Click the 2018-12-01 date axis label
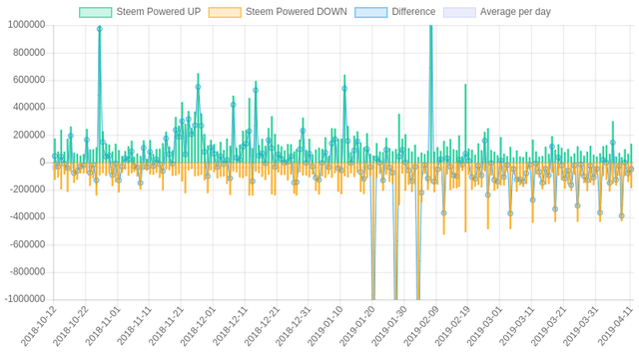639x360 pixels. [199, 326]
